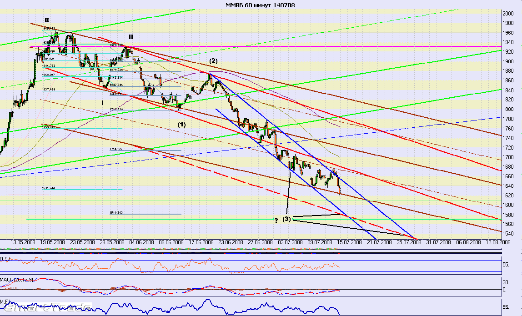Click the 1540 price axis label

click(508, 234)
